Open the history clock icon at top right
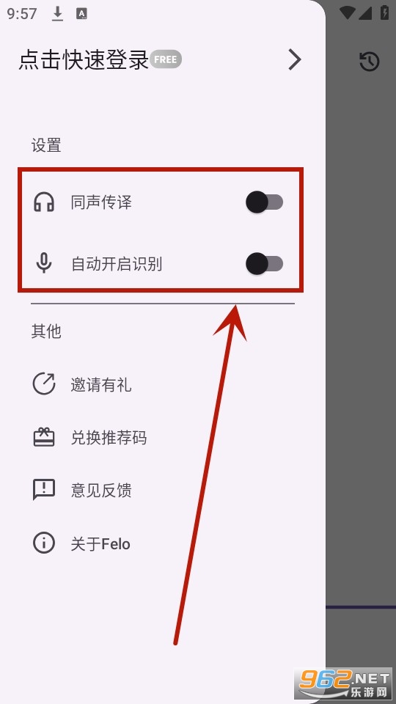The height and width of the screenshot is (704, 396). [369, 62]
